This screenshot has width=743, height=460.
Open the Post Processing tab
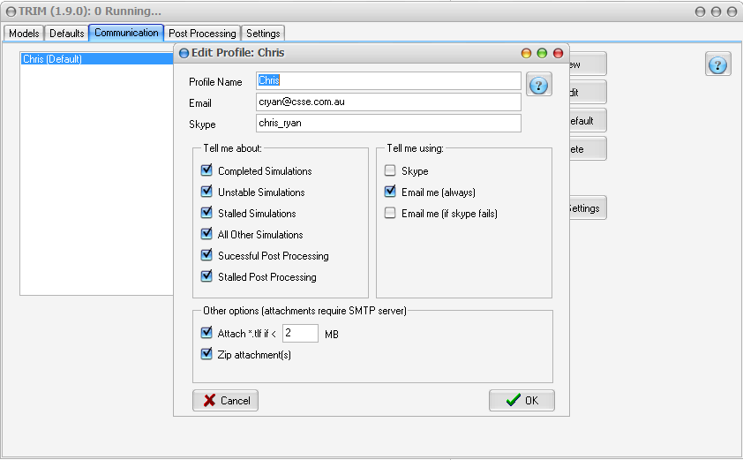point(202,33)
